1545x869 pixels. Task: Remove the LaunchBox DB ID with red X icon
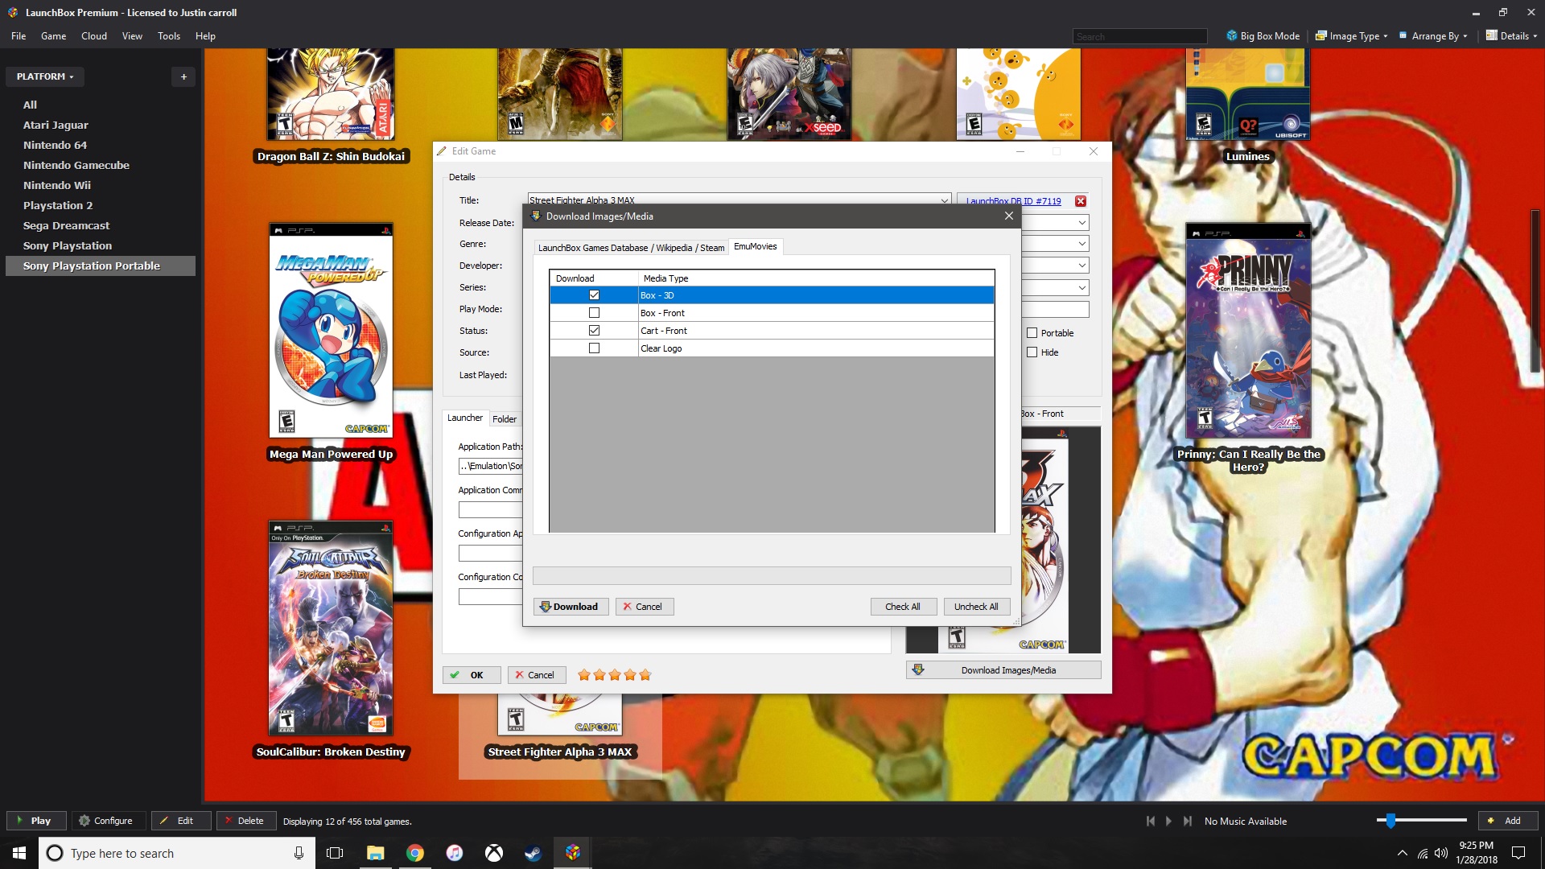tap(1081, 201)
